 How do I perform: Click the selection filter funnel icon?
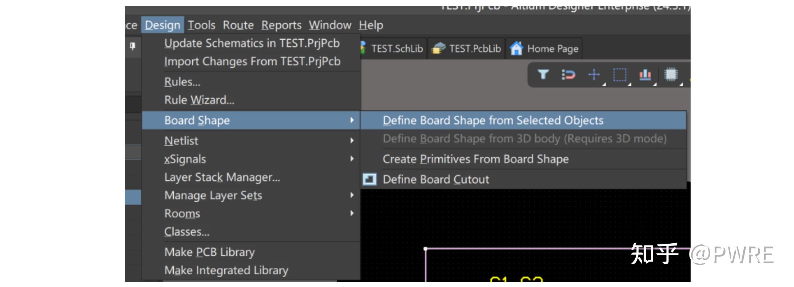tap(543, 75)
